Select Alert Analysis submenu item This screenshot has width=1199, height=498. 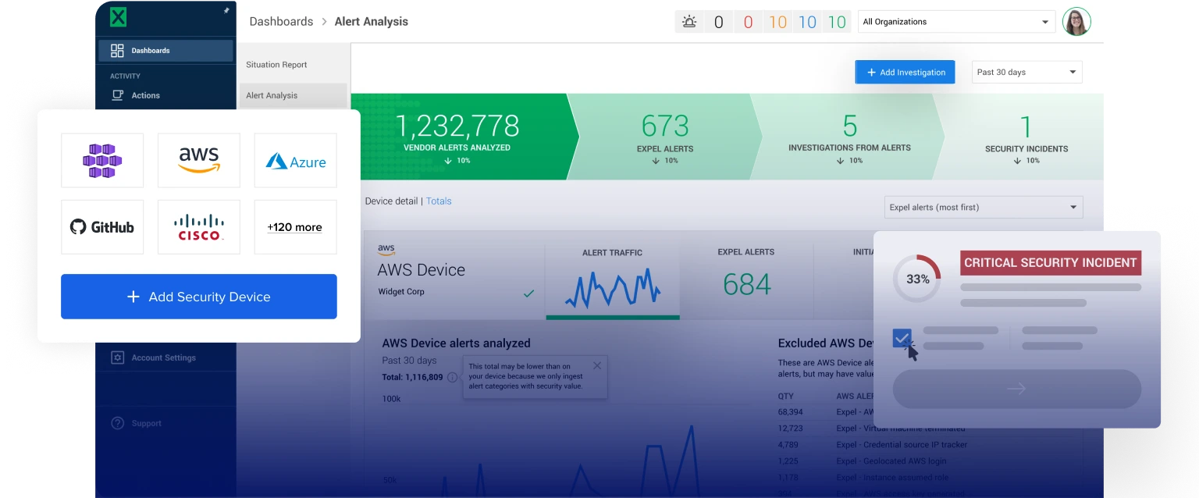tap(294, 95)
